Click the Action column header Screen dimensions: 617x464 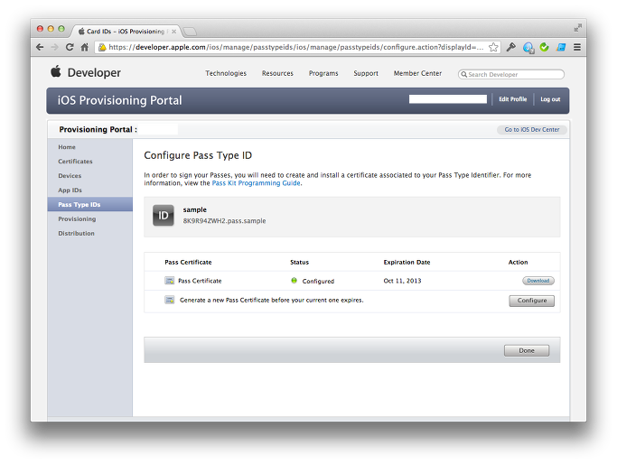[518, 263]
